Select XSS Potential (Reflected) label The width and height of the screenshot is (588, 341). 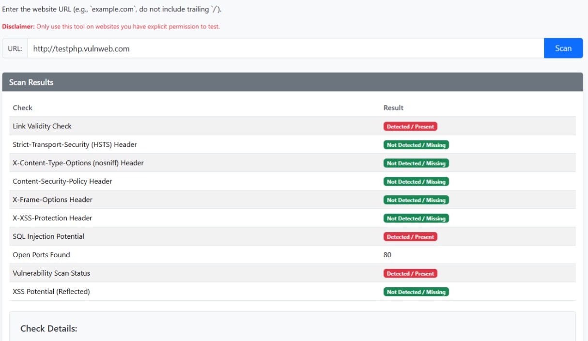tap(51, 292)
